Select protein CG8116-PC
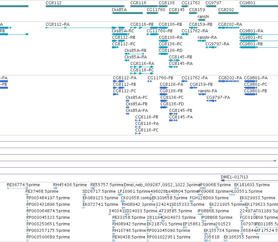Image resolution: width=278 pixels, height=242 pixels. [x=138, y=133]
